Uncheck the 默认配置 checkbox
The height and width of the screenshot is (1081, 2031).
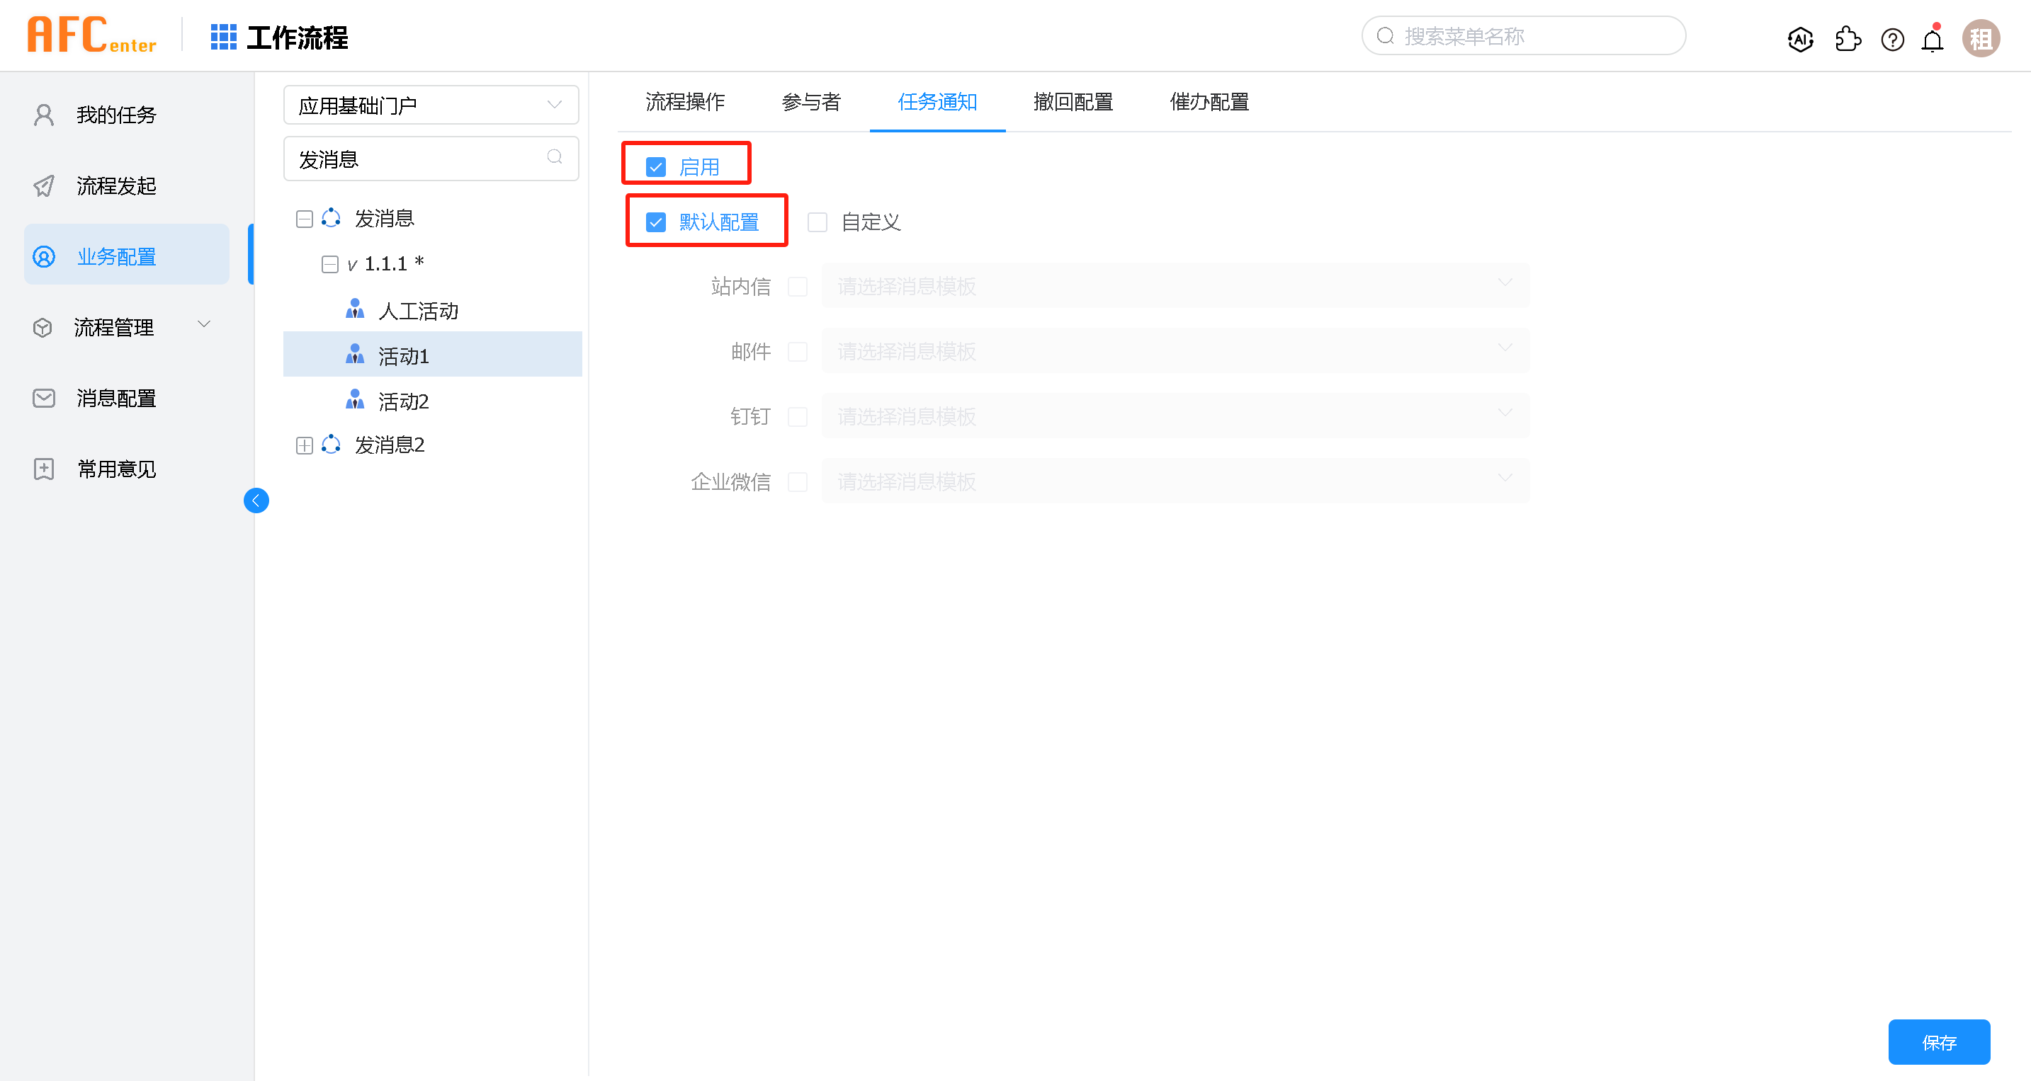click(x=656, y=222)
